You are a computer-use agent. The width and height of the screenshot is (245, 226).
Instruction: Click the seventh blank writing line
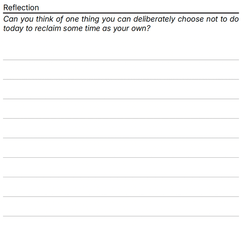click(x=121, y=177)
